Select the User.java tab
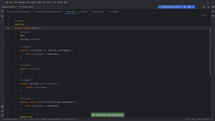This screenshot has width=215, height=121. tap(71, 12)
